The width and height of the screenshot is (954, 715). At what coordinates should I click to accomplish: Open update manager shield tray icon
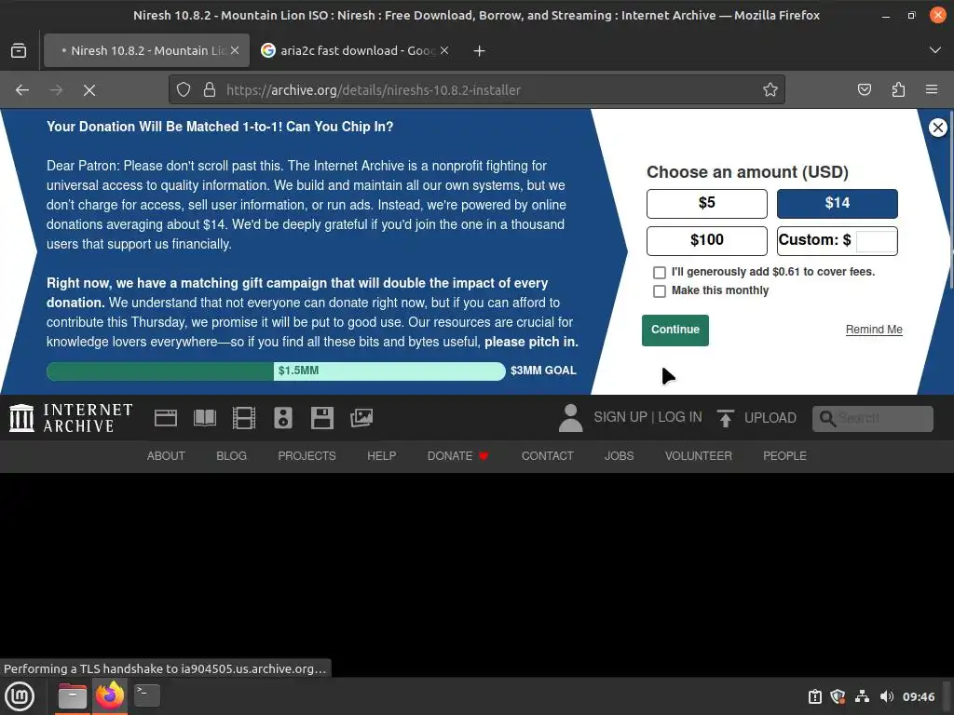[838, 696]
